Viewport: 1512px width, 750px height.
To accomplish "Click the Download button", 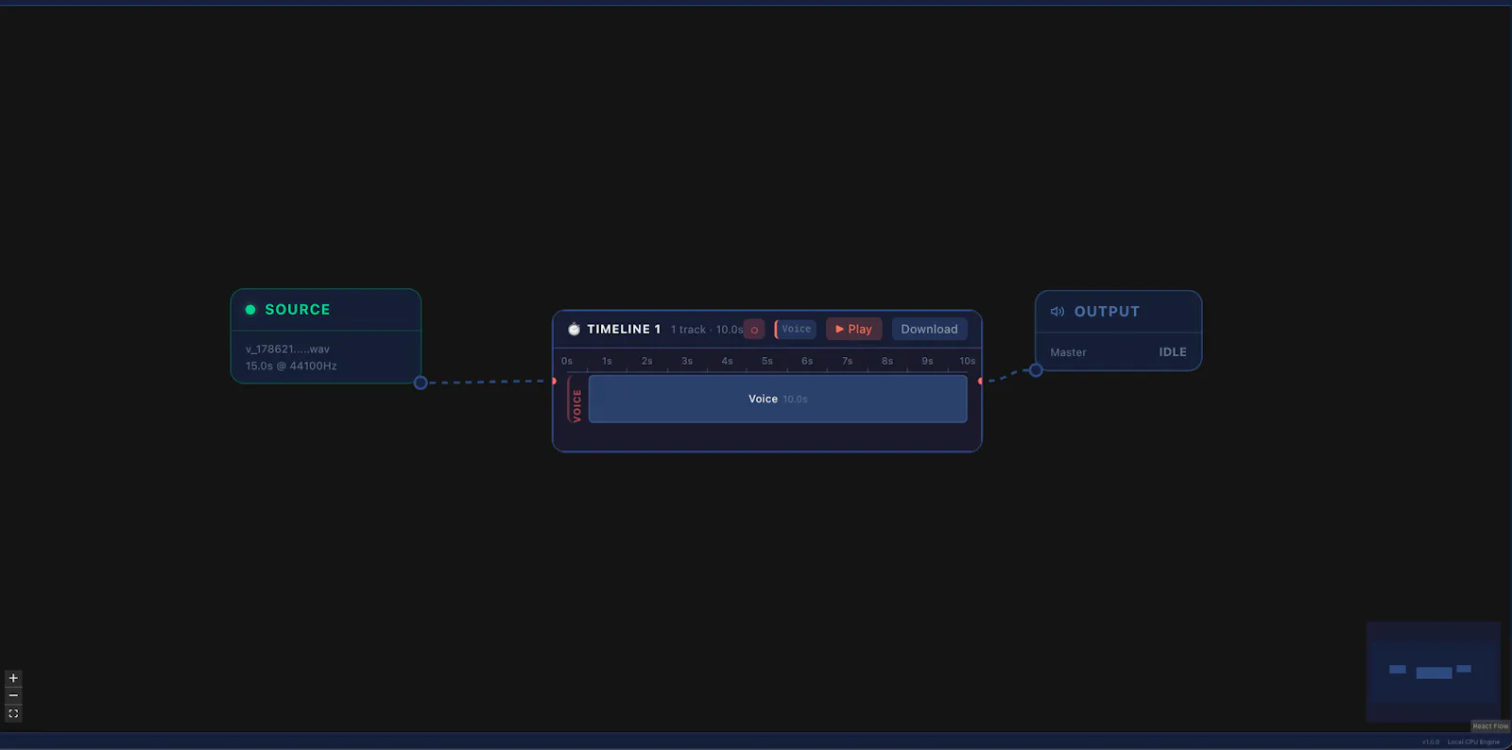I will click(929, 329).
